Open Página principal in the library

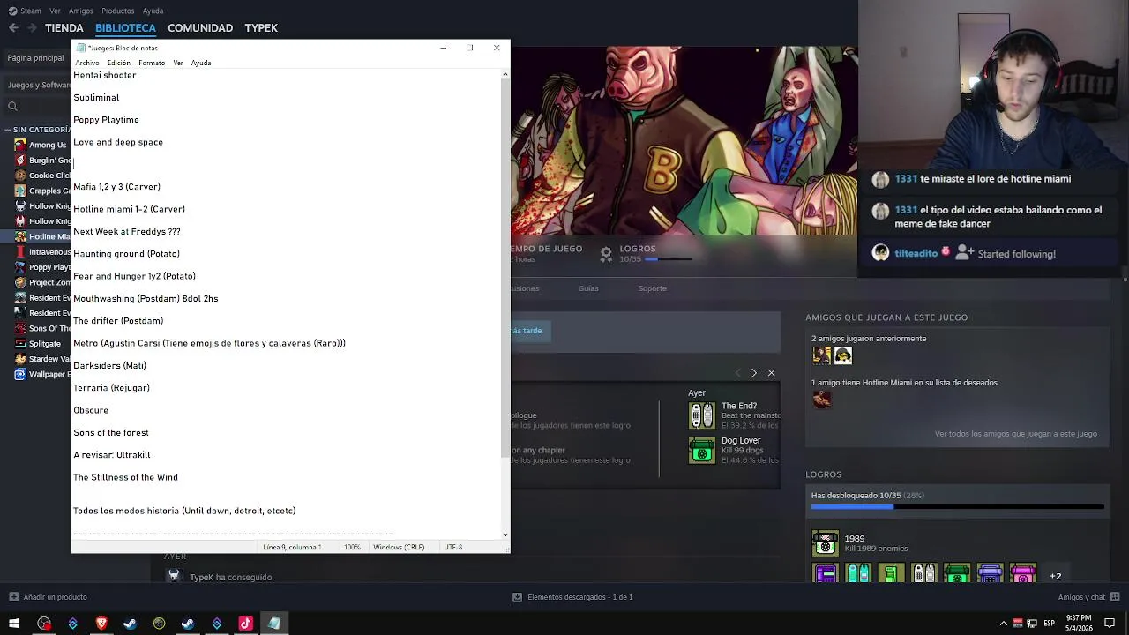[x=35, y=58]
